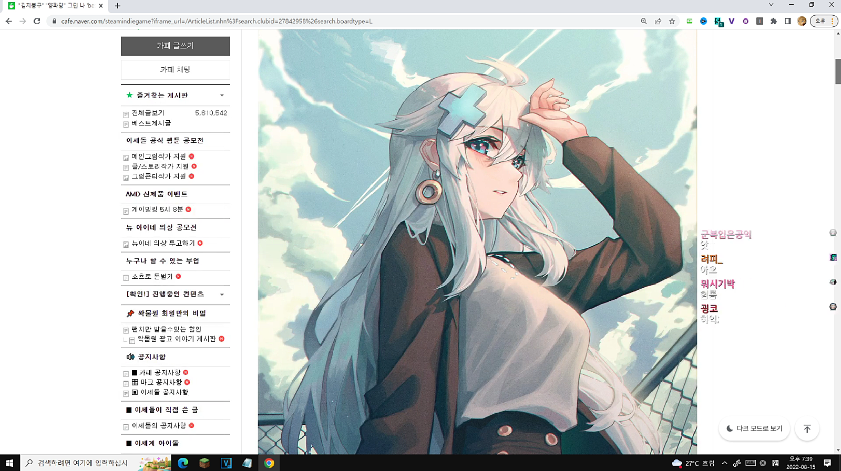Click the 이세돌 공식 웹툰 공모전 heading
The width and height of the screenshot is (841, 471).
point(165,141)
